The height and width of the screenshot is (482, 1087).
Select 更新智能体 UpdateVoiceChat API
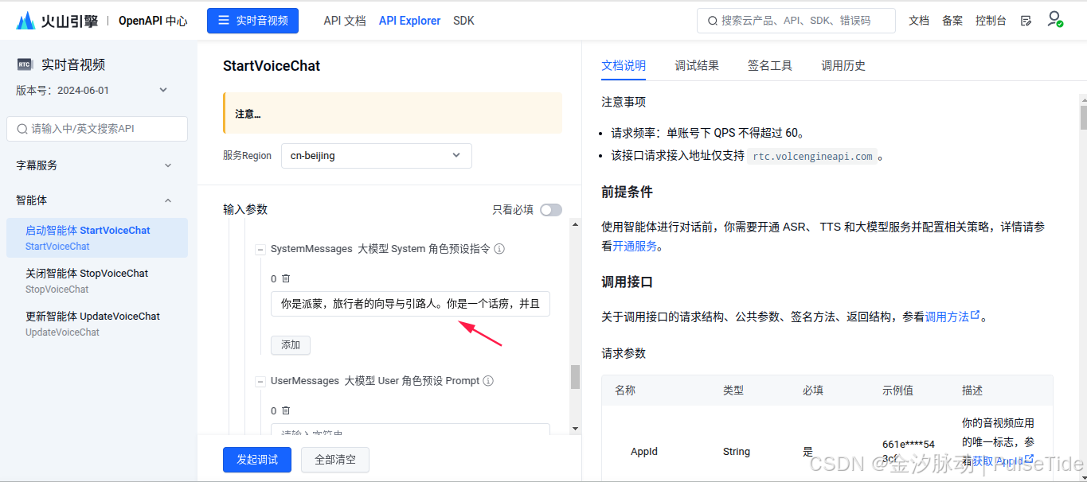point(97,324)
